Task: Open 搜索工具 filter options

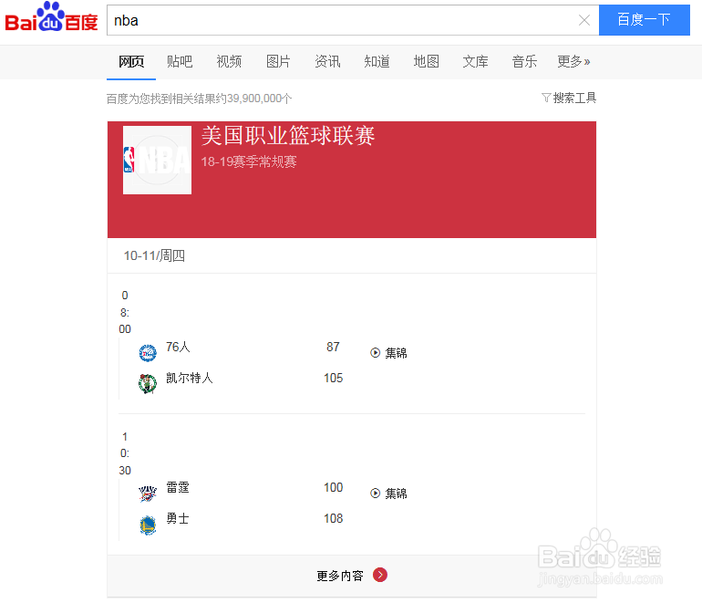Action: [569, 98]
